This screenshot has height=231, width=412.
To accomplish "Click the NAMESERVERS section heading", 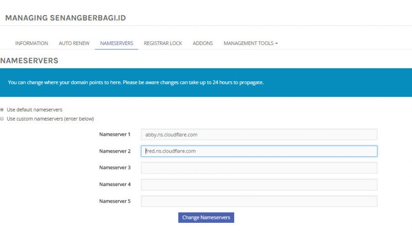I will tap(29, 61).
